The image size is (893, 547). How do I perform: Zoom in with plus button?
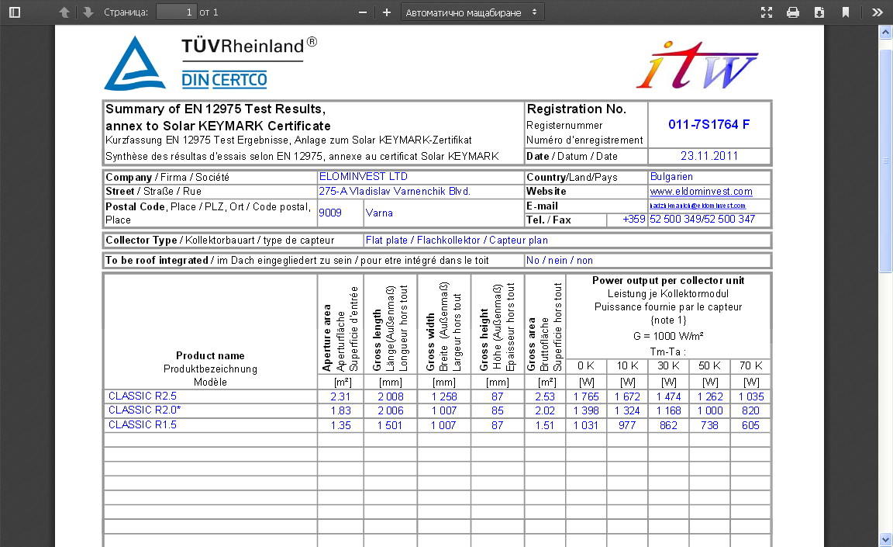(387, 12)
